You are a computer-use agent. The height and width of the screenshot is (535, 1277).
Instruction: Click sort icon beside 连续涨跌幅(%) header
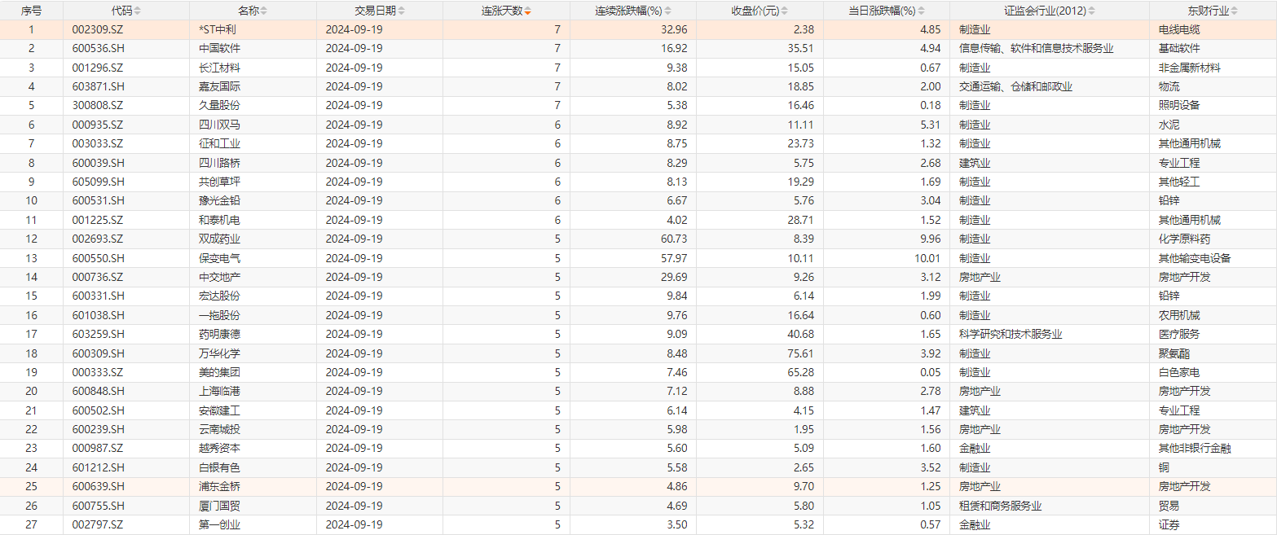[669, 11]
